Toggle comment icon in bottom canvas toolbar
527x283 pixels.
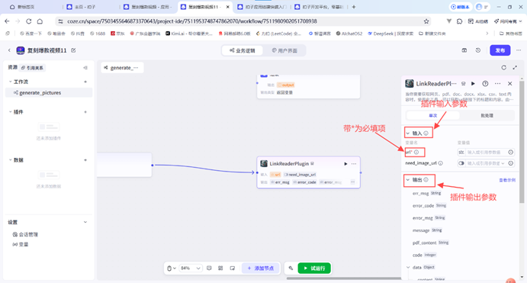tap(209, 269)
